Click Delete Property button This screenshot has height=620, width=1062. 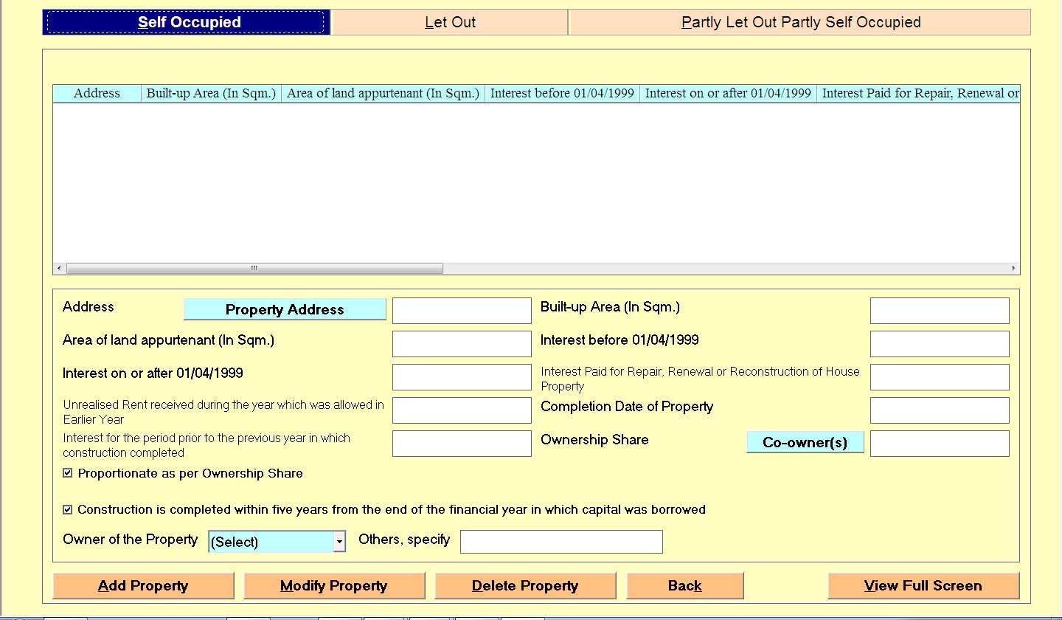pyautogui.click(x=525, y=586)
